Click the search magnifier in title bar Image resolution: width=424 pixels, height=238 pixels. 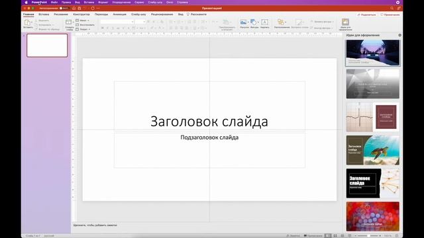tap(392, 9)
